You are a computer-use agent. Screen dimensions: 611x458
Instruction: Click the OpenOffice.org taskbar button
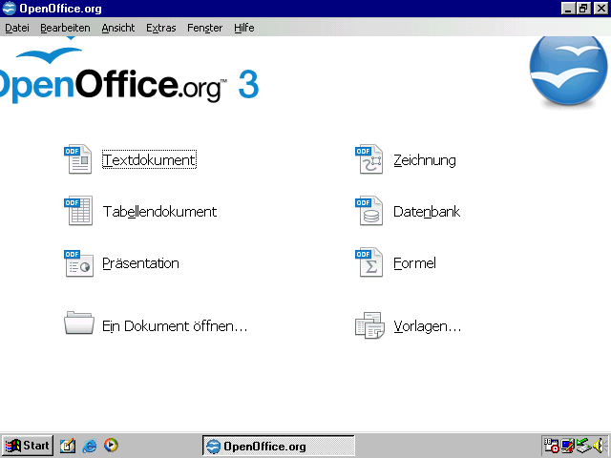(278, 446)
